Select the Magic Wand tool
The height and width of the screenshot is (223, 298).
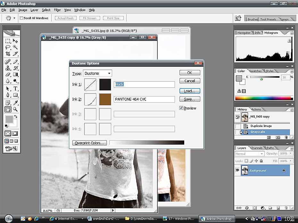15,47
